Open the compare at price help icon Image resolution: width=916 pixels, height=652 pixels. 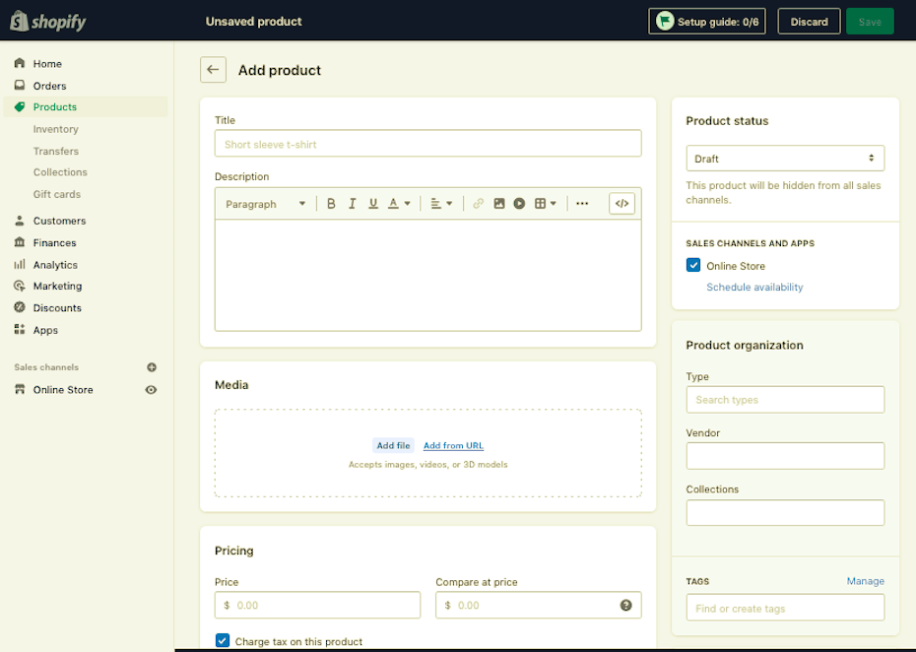click(625, 605)
